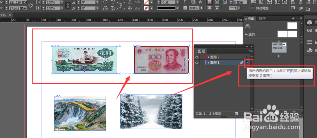Toggle constrain width and height proportions link
Viewport: 317px width, 138px height.
[x=30, y=5]
